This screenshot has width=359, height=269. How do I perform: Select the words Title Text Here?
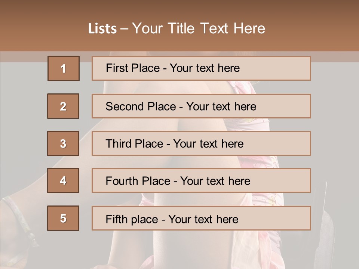click(217, 28)
